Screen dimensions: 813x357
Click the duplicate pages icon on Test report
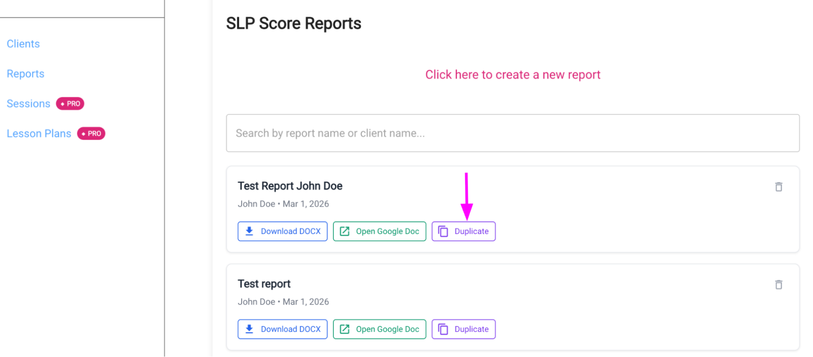click(x=443, y=329)
